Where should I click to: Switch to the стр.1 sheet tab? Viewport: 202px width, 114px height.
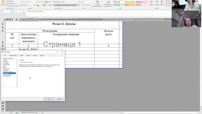pos(11,112)
